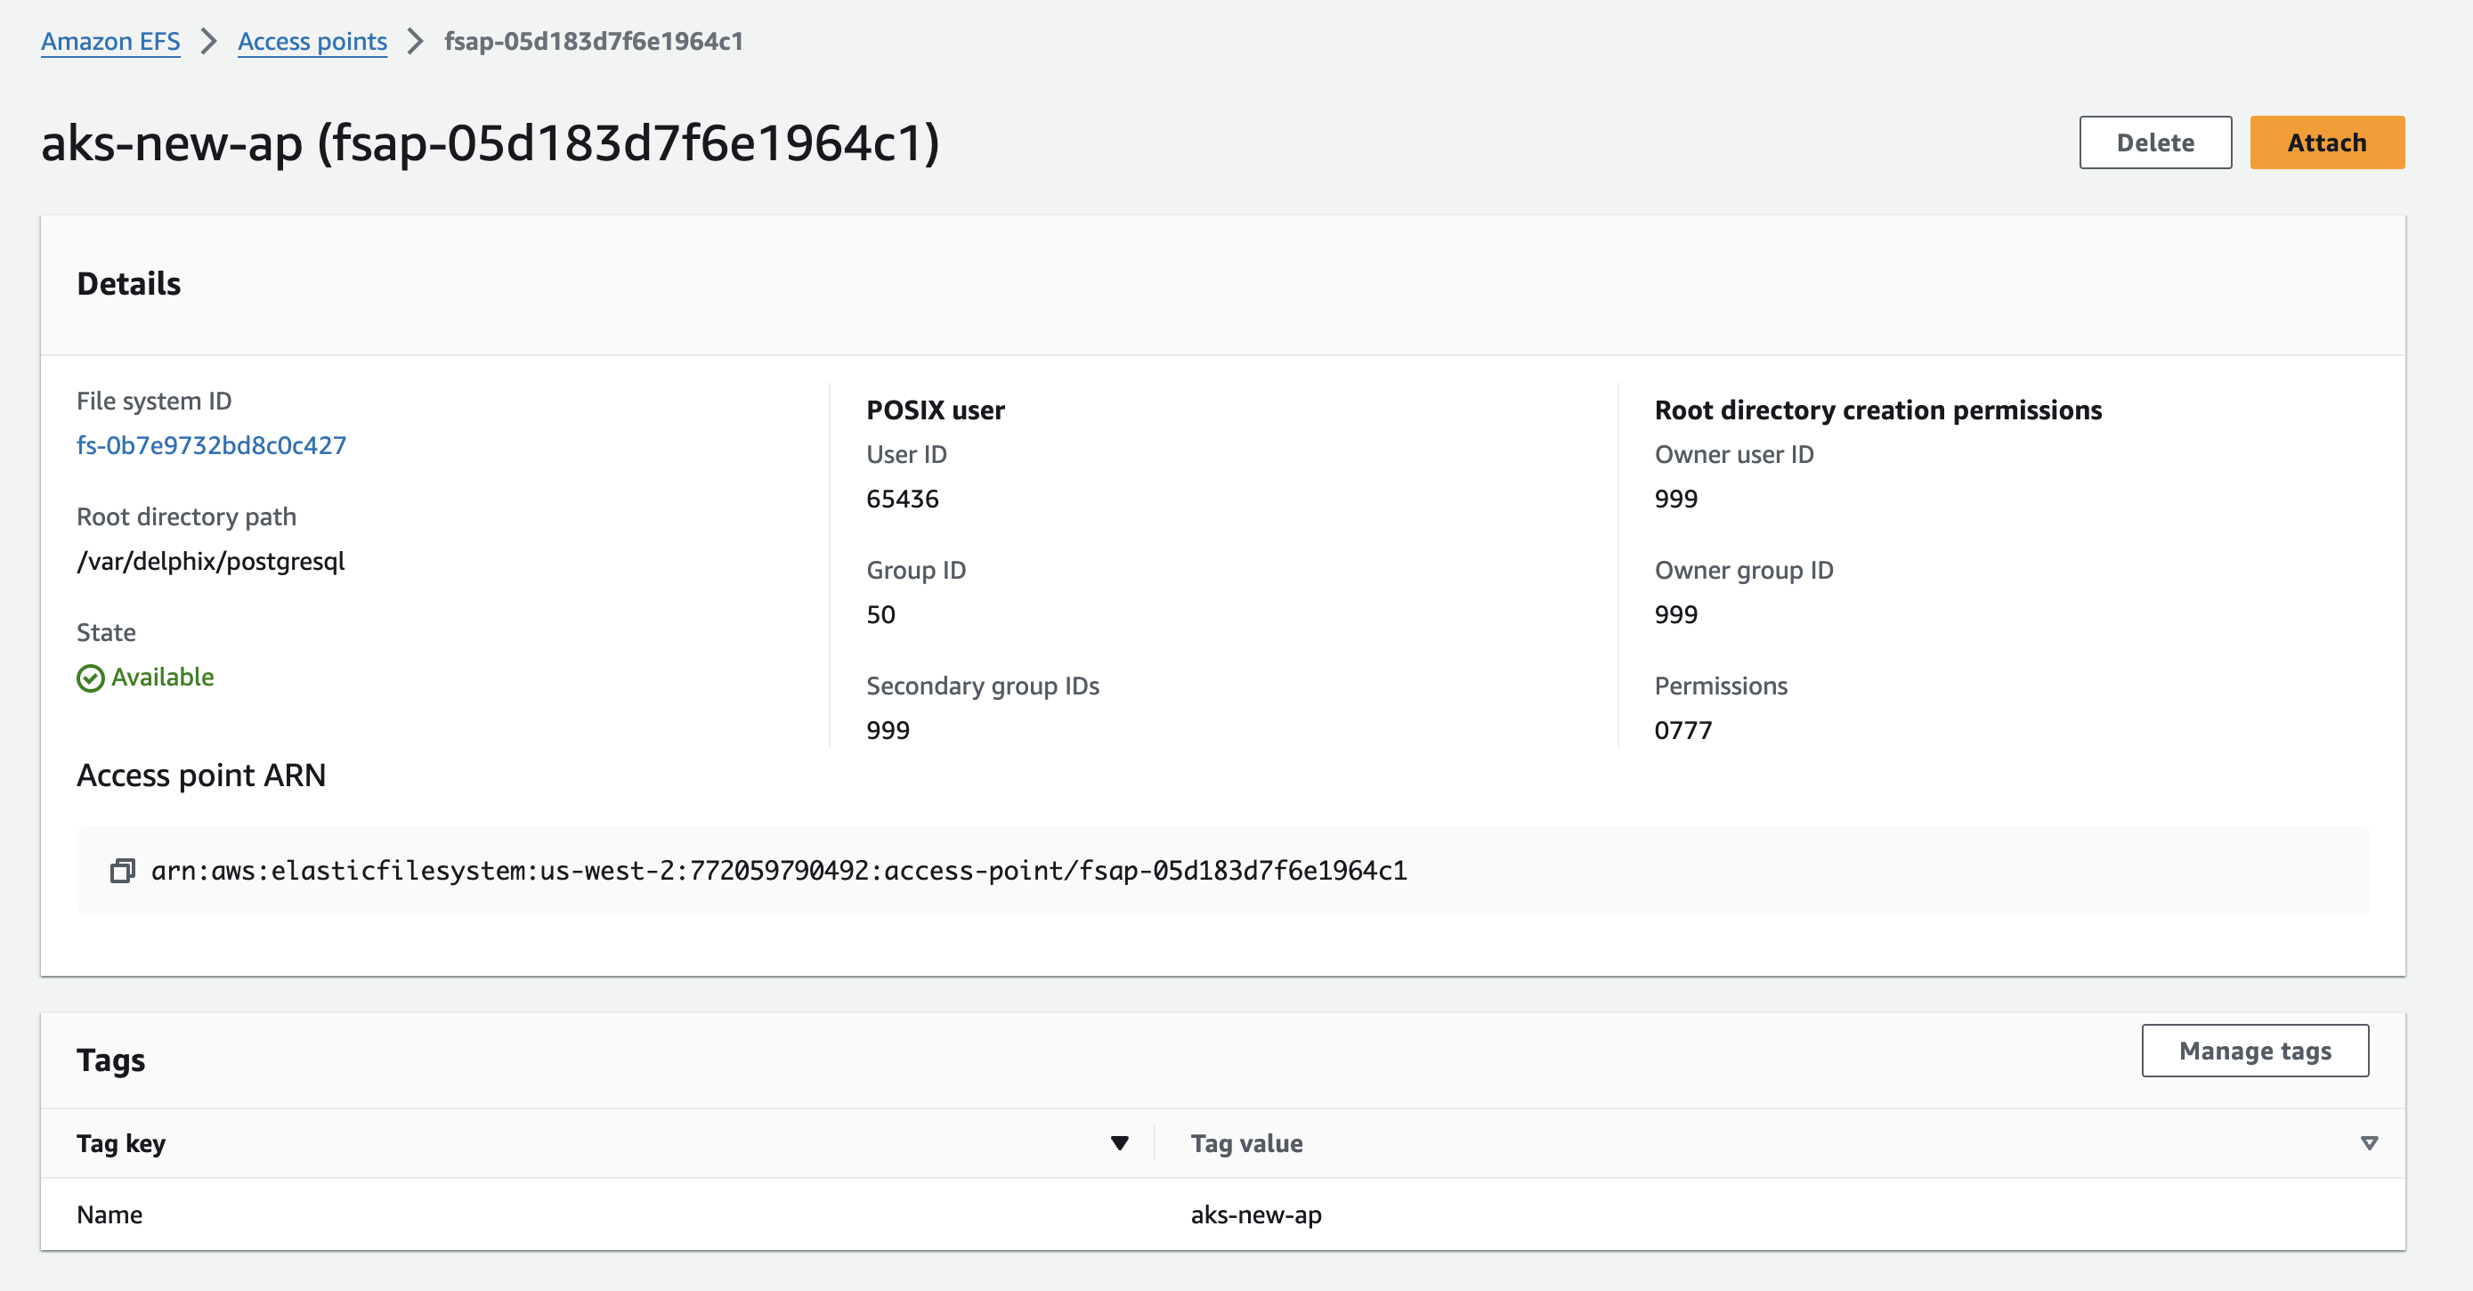Copy the access point ARN icon
Screen dimensions: 2473x1291
(x=122, y=871)
